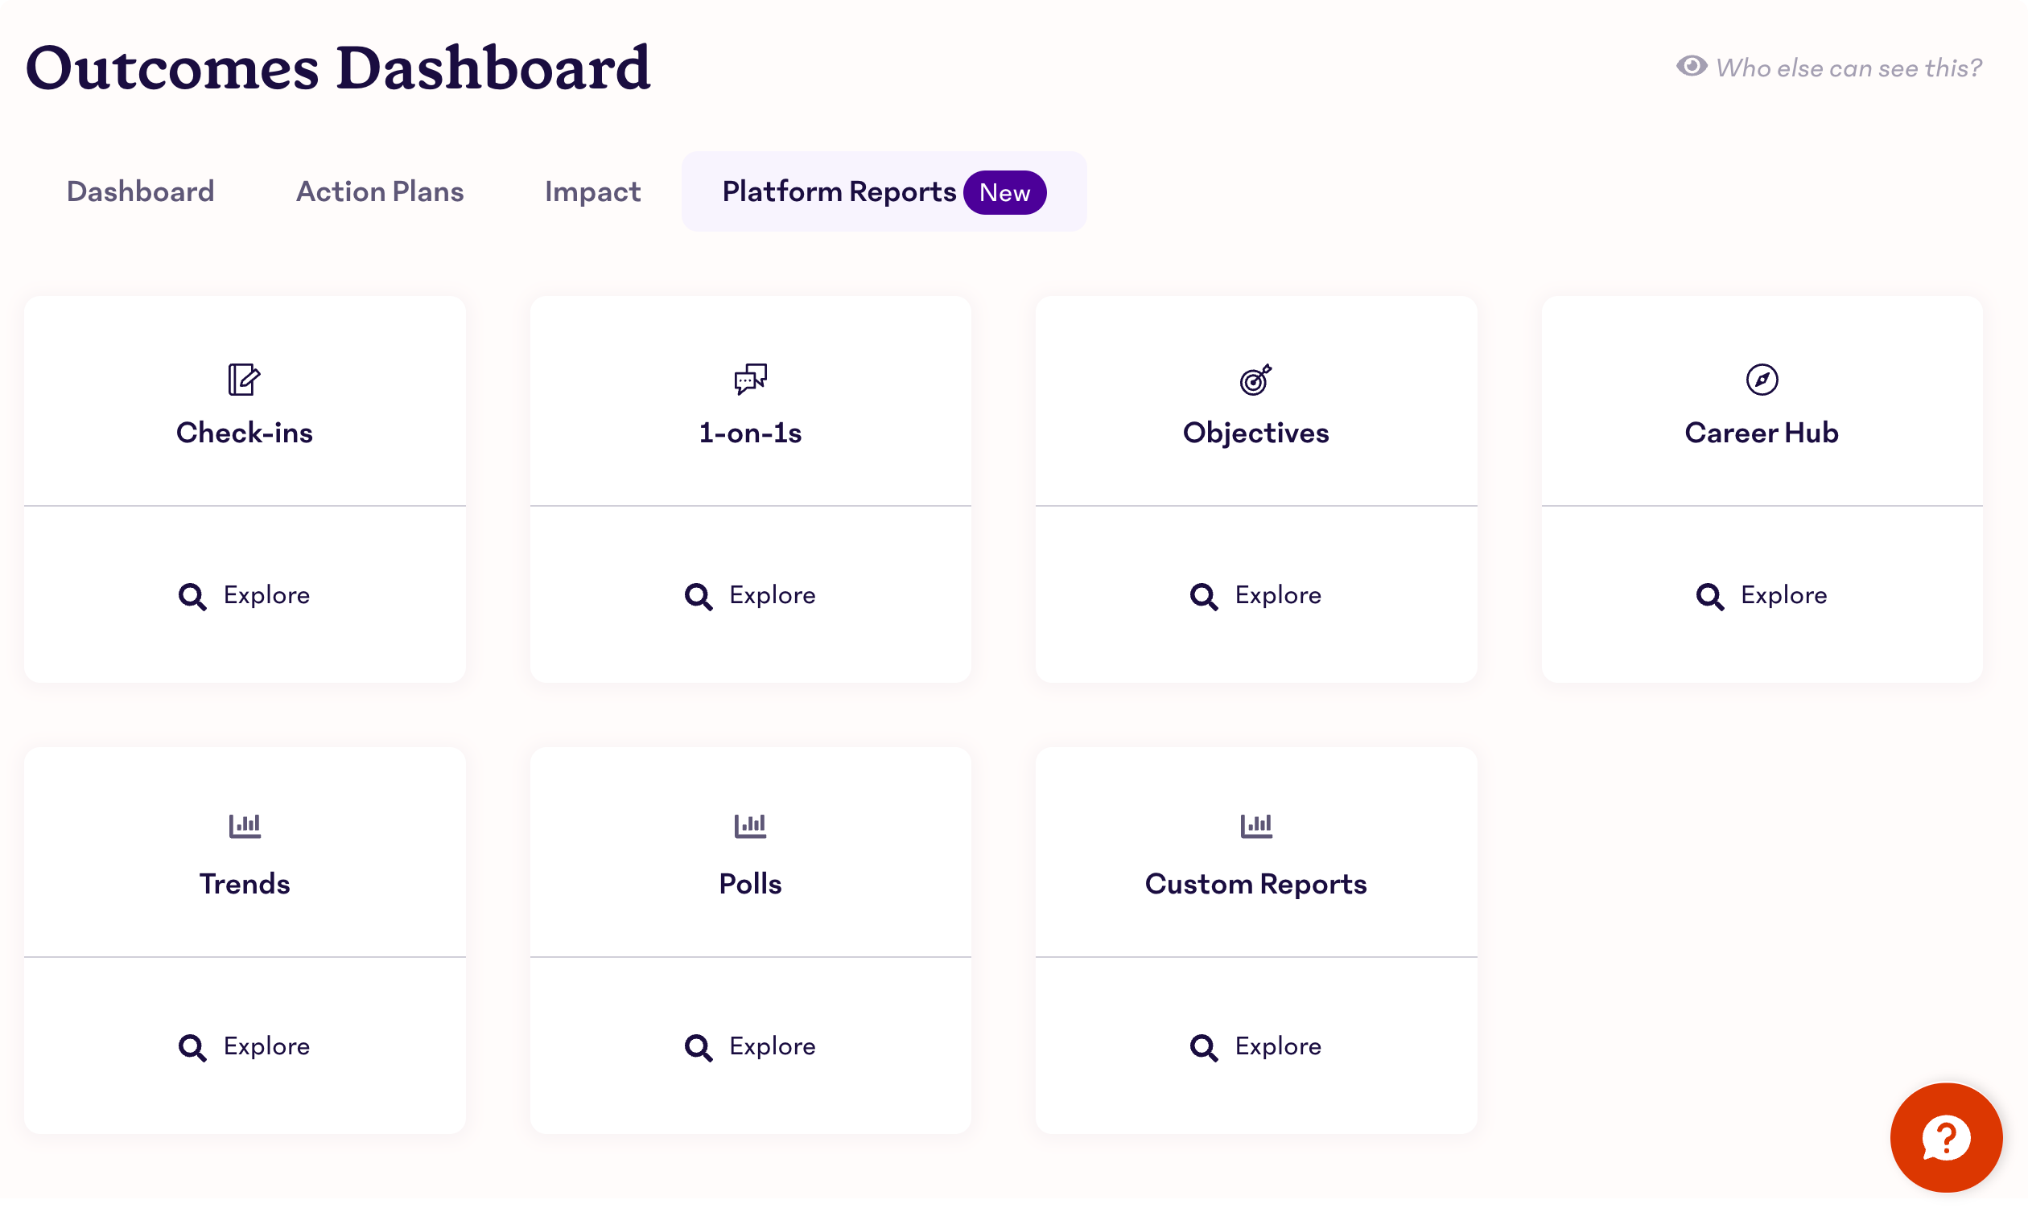Viewport: 2028px width, 1216px height.
Task: Click the 1-on-1s chat icon
Action: coord(750,380)
